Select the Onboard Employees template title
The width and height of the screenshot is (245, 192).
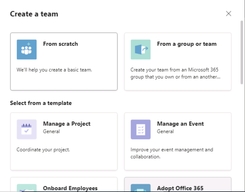pyautogui.click(x=70, y=188)
